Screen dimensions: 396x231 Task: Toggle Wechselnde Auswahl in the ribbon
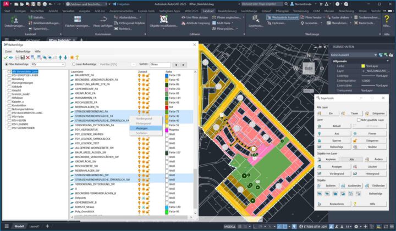(283, 18)
